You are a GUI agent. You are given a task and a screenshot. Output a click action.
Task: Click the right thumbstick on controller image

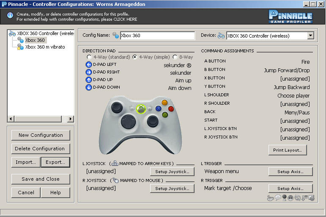click(x=153, y=121)
